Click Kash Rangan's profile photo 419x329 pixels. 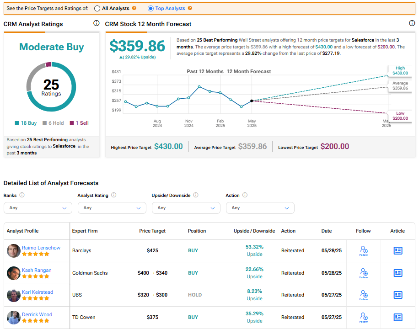pyautogui.click(x=14, y=273)
